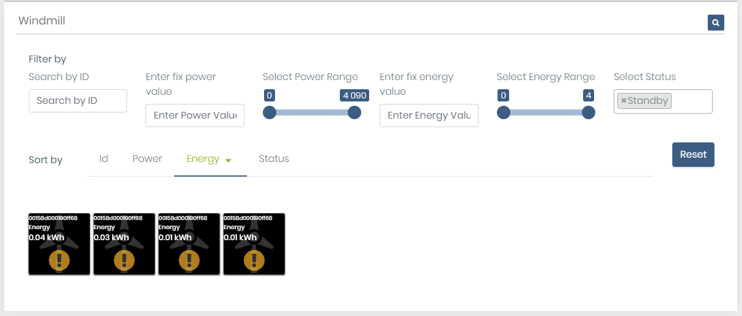The image size is (742, 316).
Task: Sort windmills by Power
Action: [x=147, y=159]
